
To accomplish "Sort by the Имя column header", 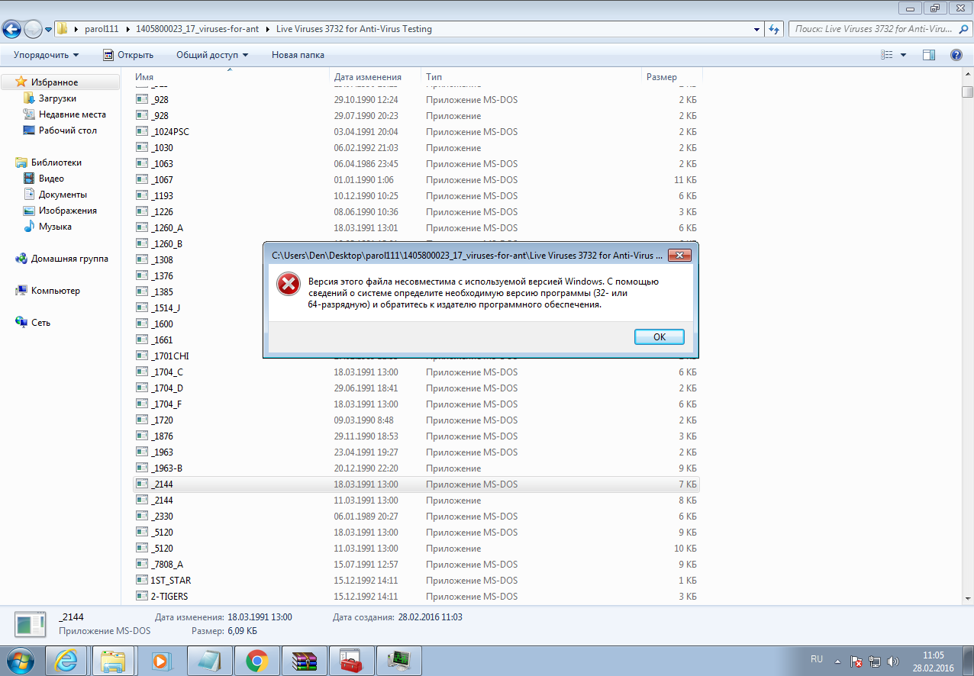I will (x=231, y=77).
